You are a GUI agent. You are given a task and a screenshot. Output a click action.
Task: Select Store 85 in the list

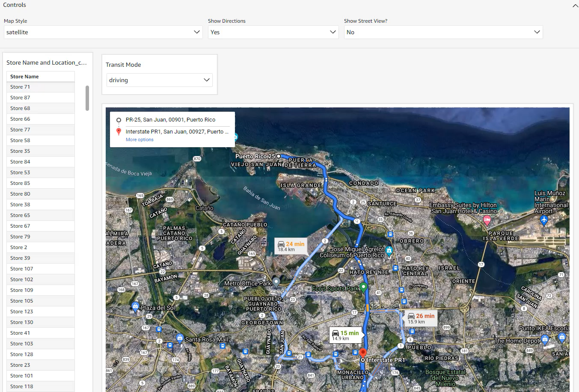pos(41,183)
